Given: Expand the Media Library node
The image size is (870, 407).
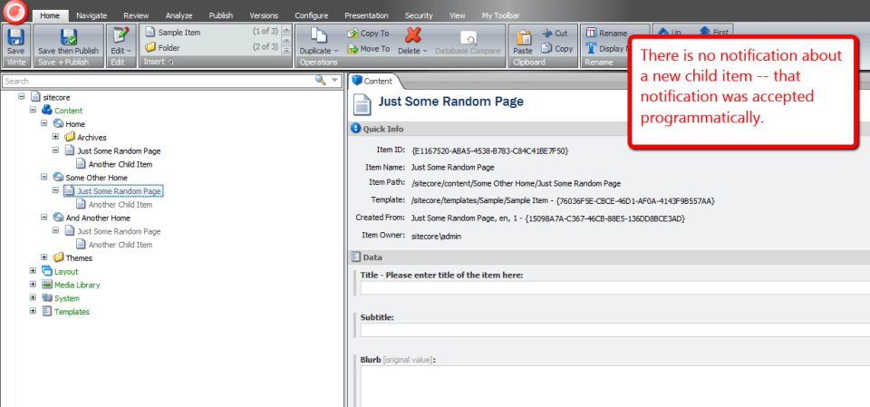Looking at the screenshot, I should 33,285.
